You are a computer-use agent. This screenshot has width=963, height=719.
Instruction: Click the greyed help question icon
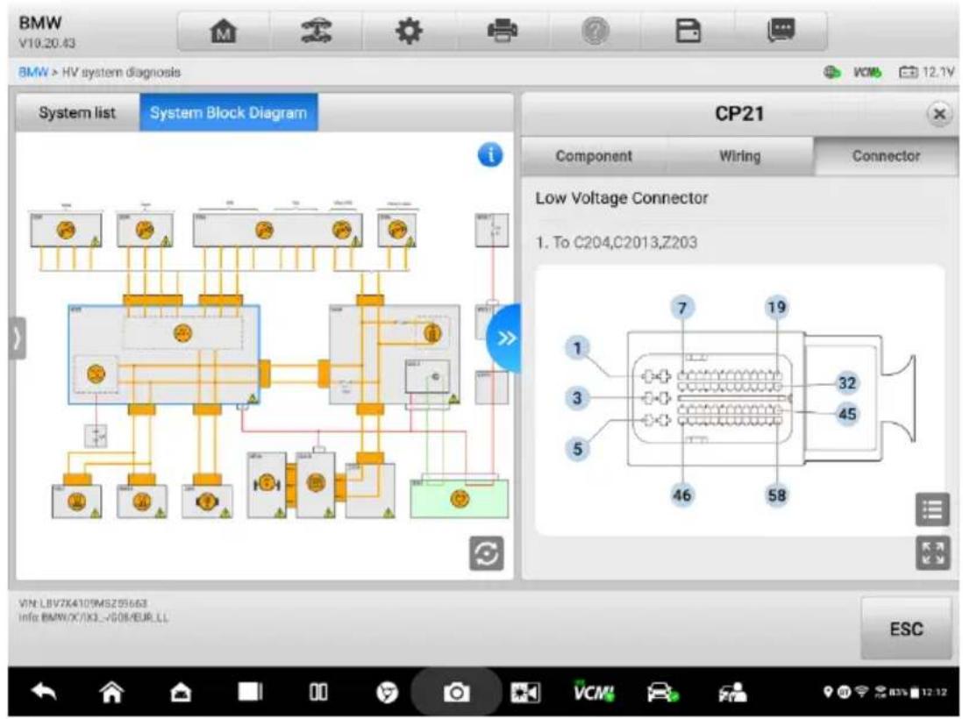point(595,31)
